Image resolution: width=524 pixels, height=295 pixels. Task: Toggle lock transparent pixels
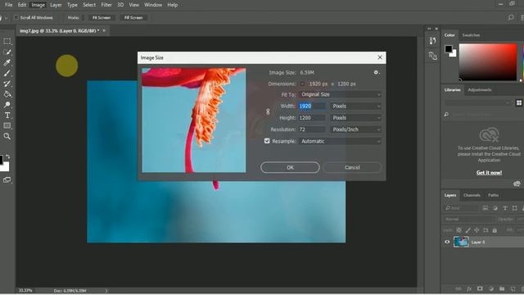pyautogui.click(x=458, y=230)
